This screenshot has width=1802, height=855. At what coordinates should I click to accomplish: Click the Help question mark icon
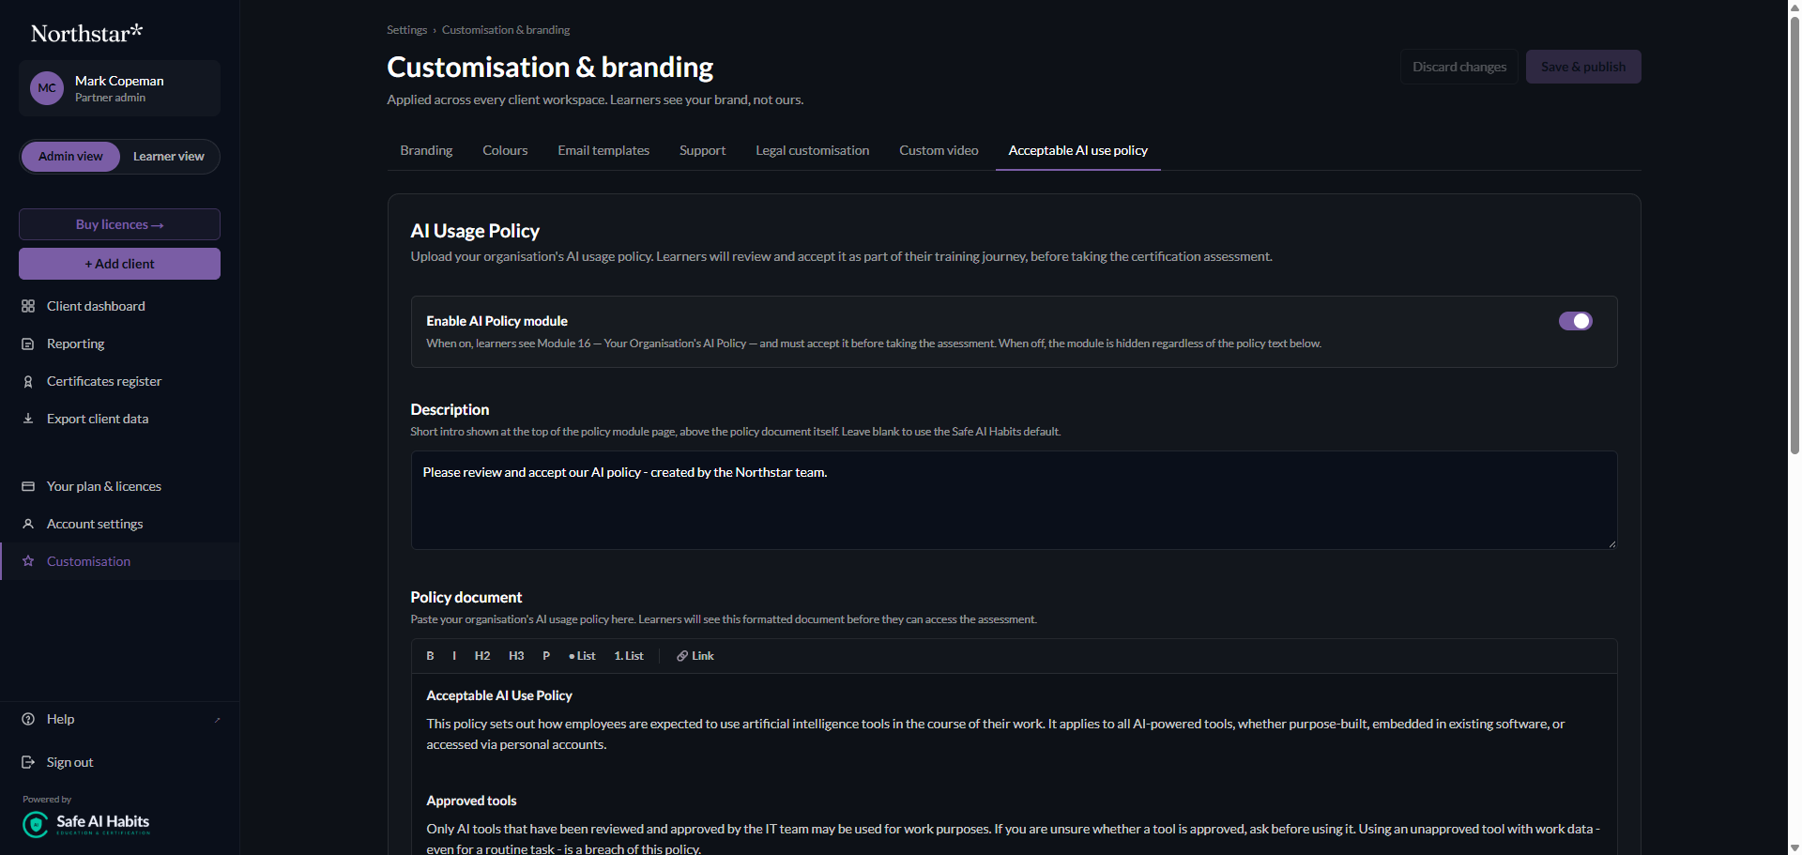coord(28,719)
